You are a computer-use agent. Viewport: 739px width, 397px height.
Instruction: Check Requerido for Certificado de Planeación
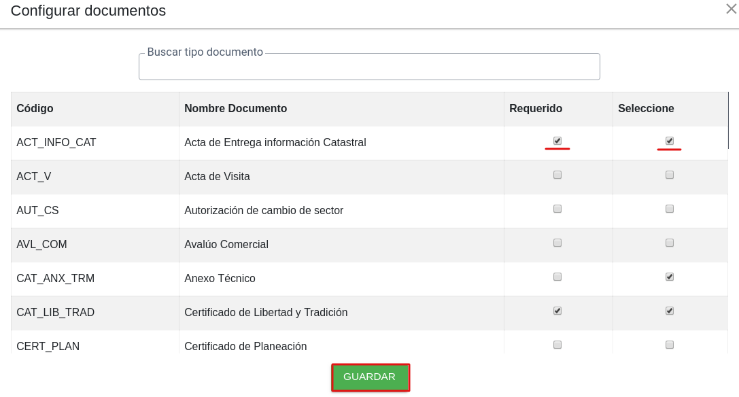click(x=557, y=345)
